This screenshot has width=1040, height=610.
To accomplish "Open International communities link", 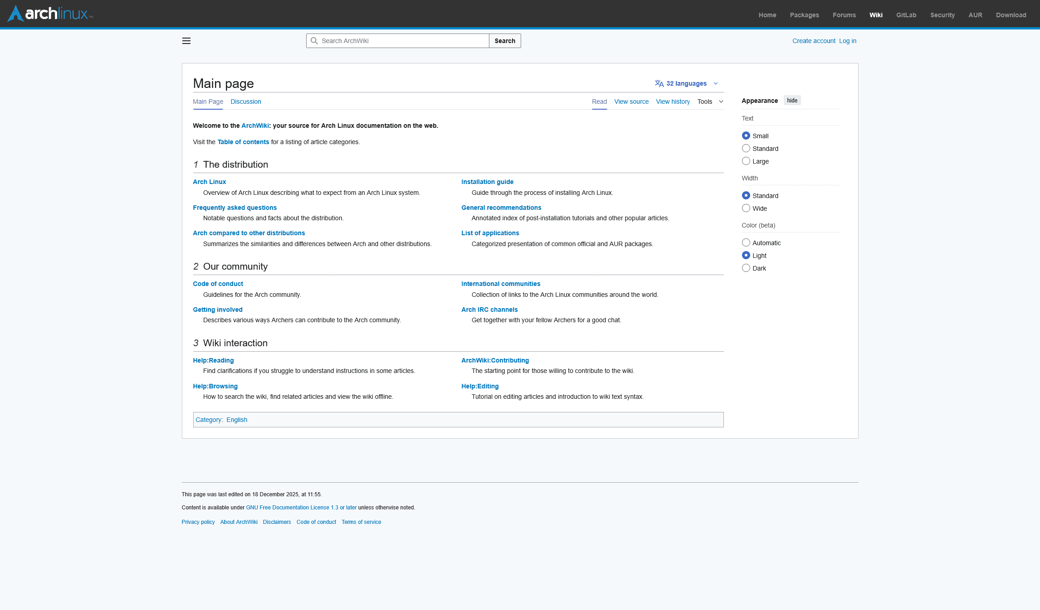I will tap(501, 284).
